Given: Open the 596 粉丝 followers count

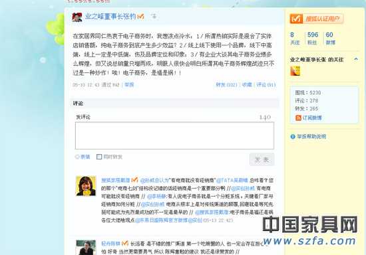Looking at the screenshot, I should point(313,38).
